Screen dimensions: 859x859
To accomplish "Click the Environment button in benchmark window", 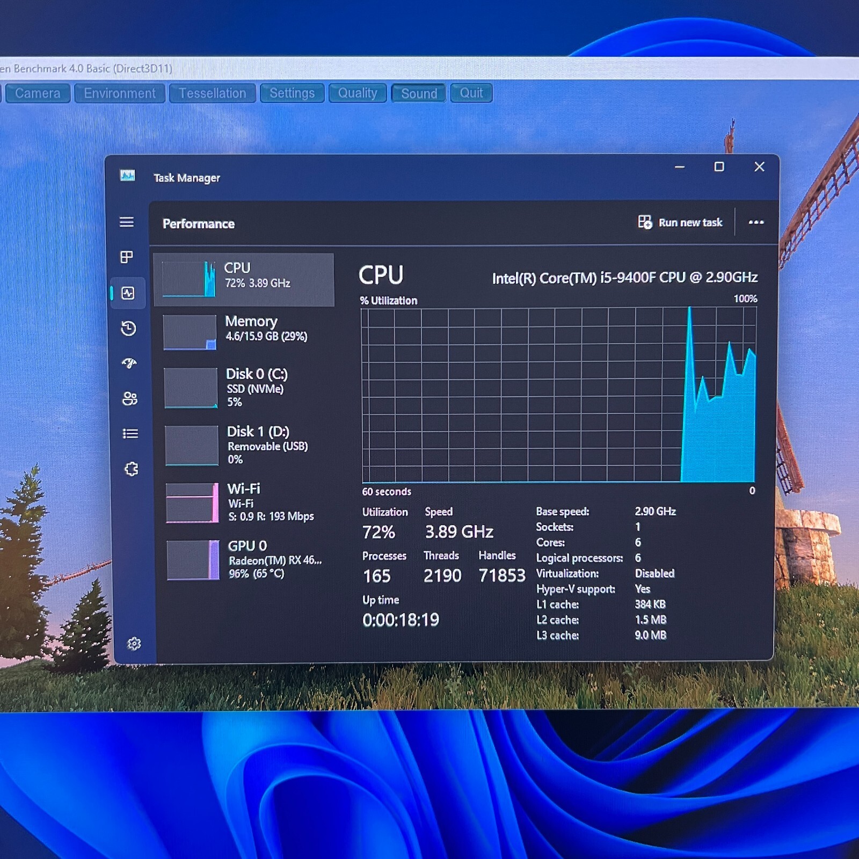I will click(120, 93).
